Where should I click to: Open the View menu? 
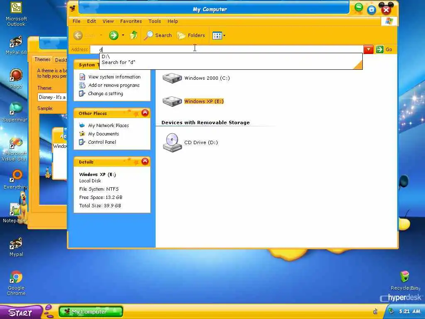[x=108, y=21]
